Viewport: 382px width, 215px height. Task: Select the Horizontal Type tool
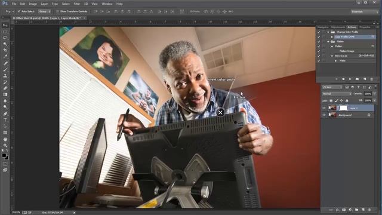(5, 120)
